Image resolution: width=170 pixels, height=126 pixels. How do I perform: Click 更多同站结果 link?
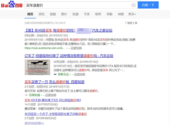34,123
